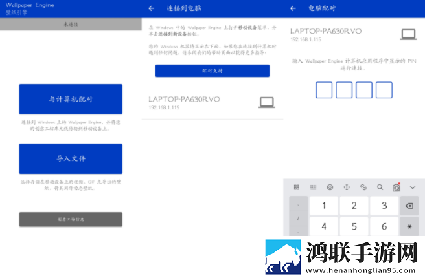
Task: Tap the 192.168.1.115 address on pairing screen
Action: pos(306,39)
